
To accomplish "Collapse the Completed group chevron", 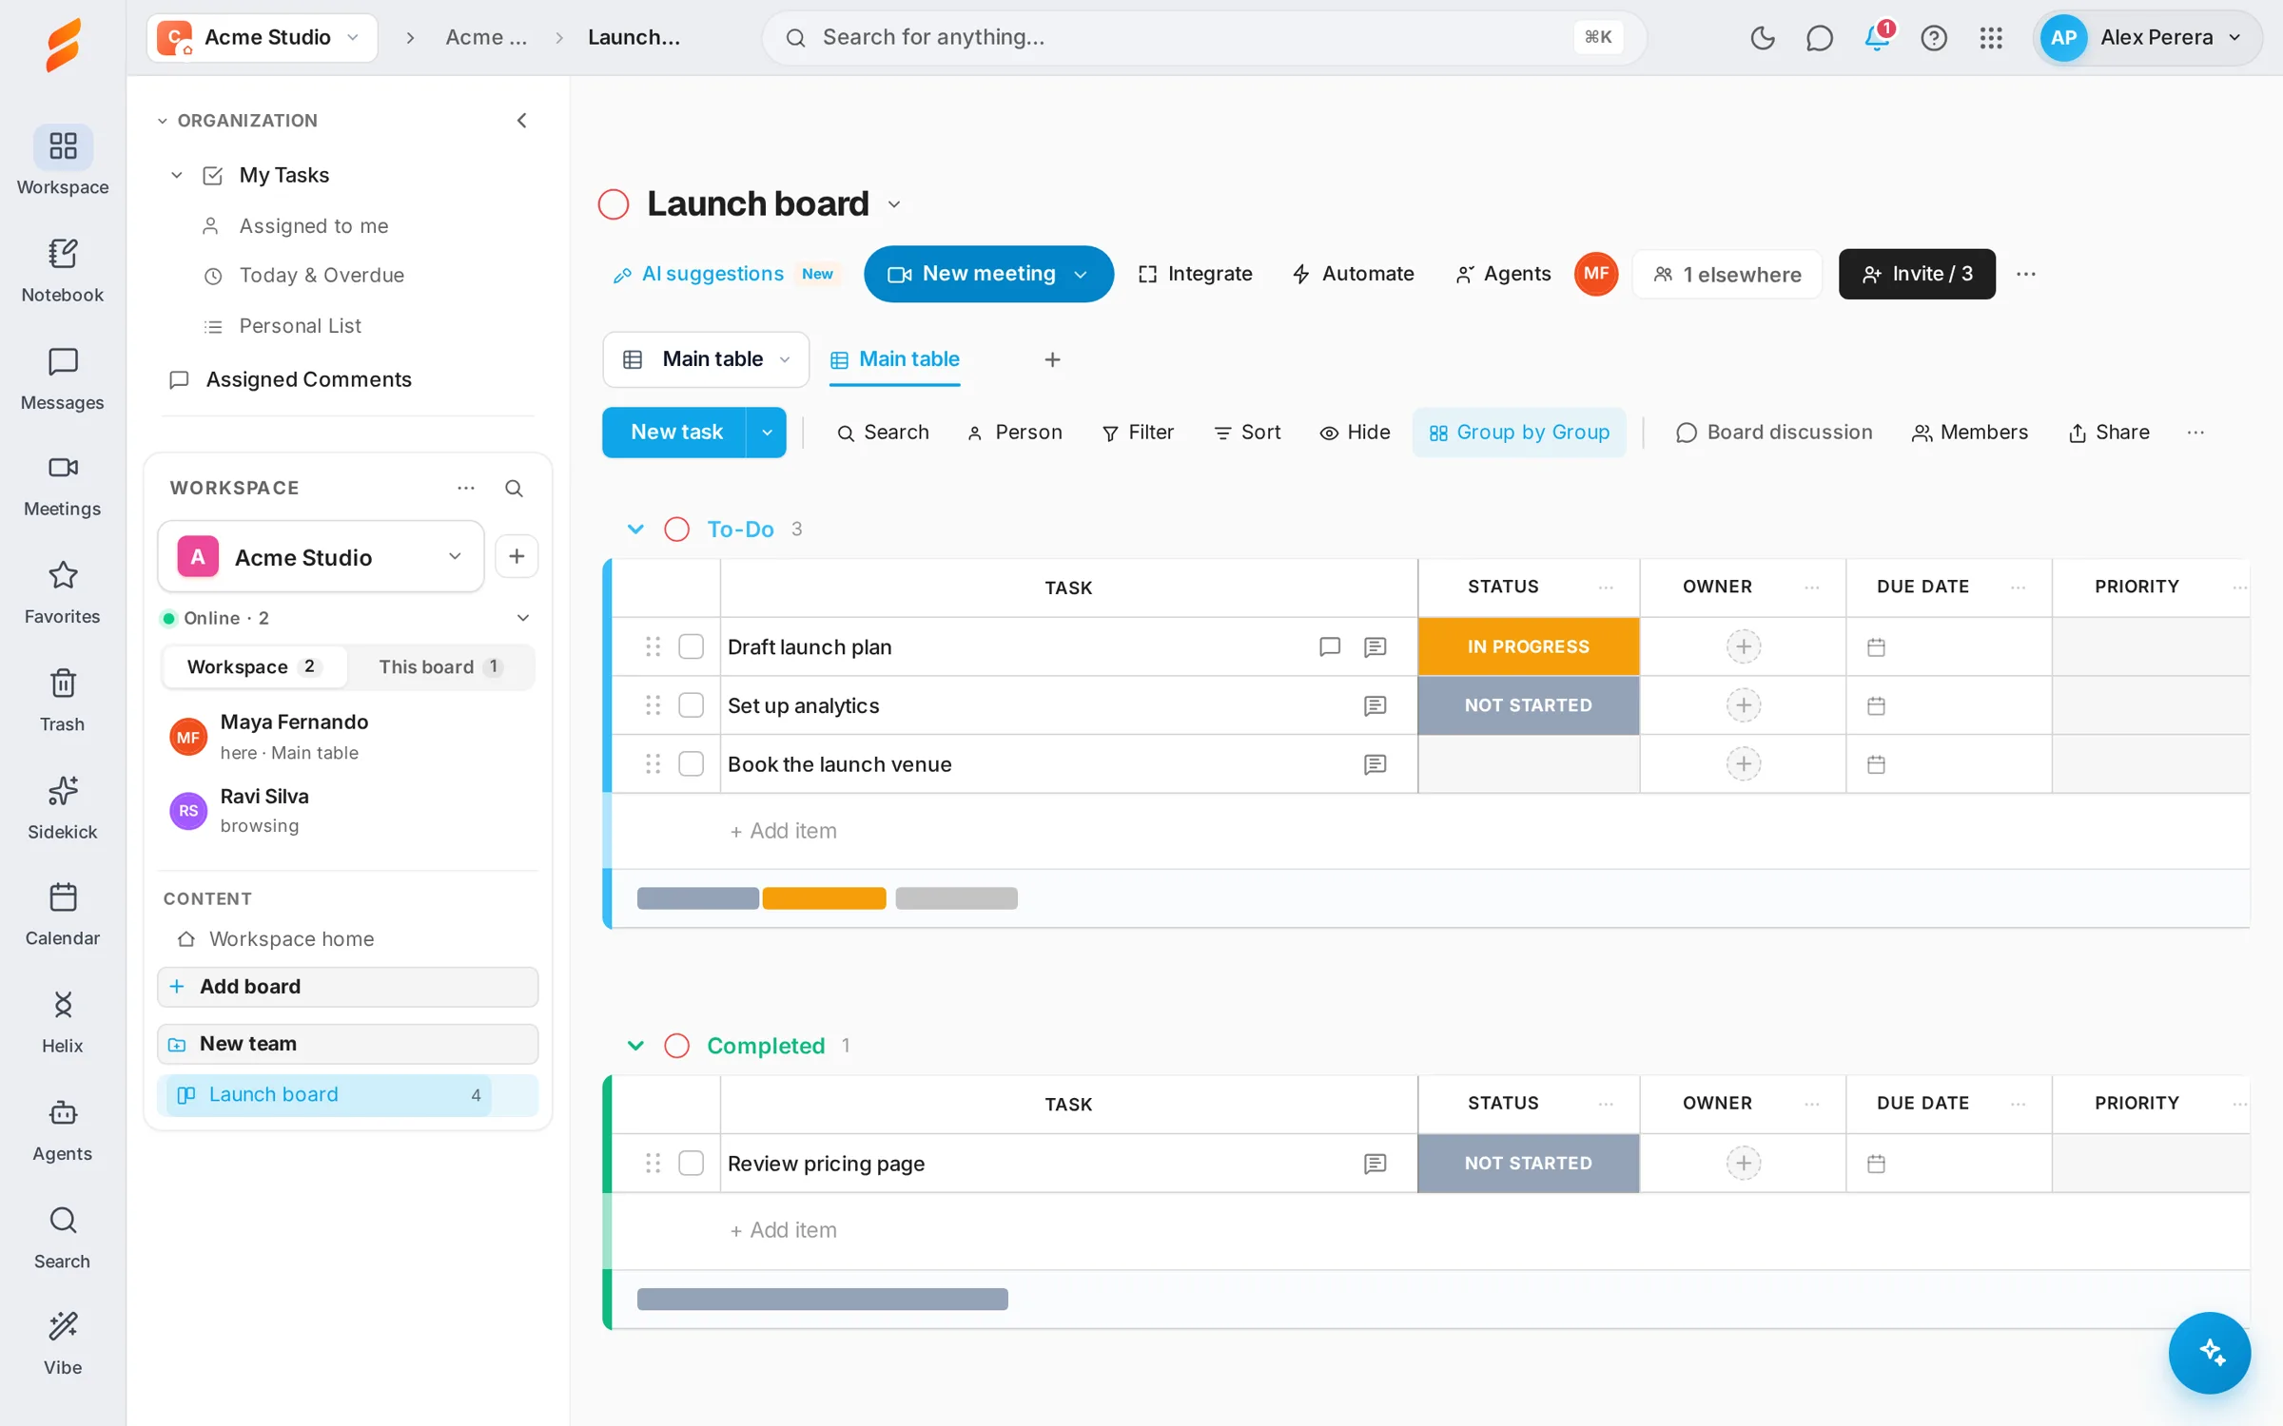I will [x=635, y=1046].
